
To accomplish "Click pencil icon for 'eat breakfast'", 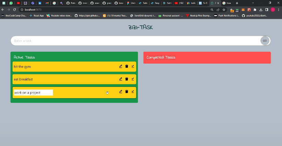I will pyautogui.click(x=121, y=79).
